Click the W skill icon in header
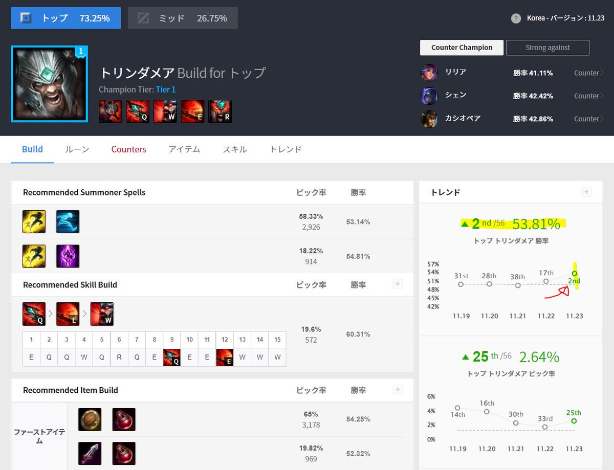This screenshot has height=470, width=614. pyautogui.click(x=165, y=111)
